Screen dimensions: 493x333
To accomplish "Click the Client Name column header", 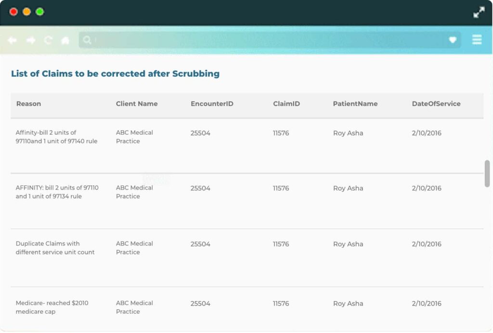I will click(x=137, y=104).
